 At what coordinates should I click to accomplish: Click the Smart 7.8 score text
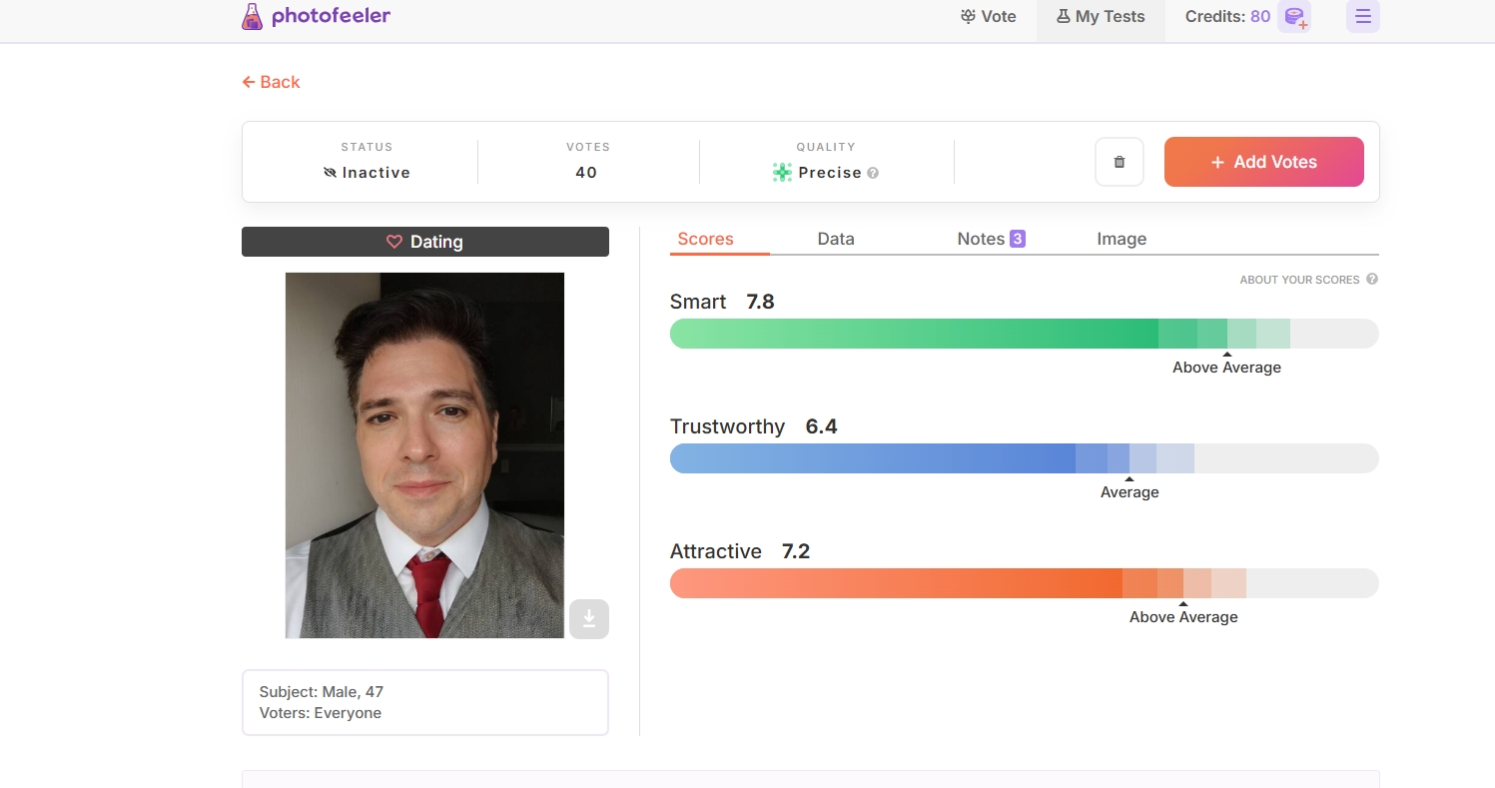pyautogui.click(x=722, y=302)
